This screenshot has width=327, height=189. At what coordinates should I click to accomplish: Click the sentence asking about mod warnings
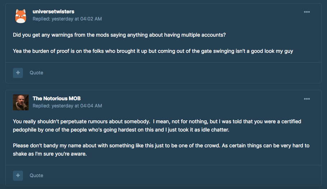(119, 35)
